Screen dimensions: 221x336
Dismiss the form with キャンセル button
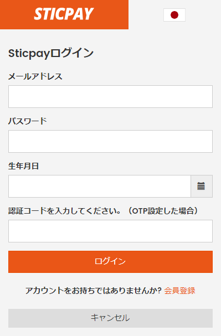click(x=110, y=318)
